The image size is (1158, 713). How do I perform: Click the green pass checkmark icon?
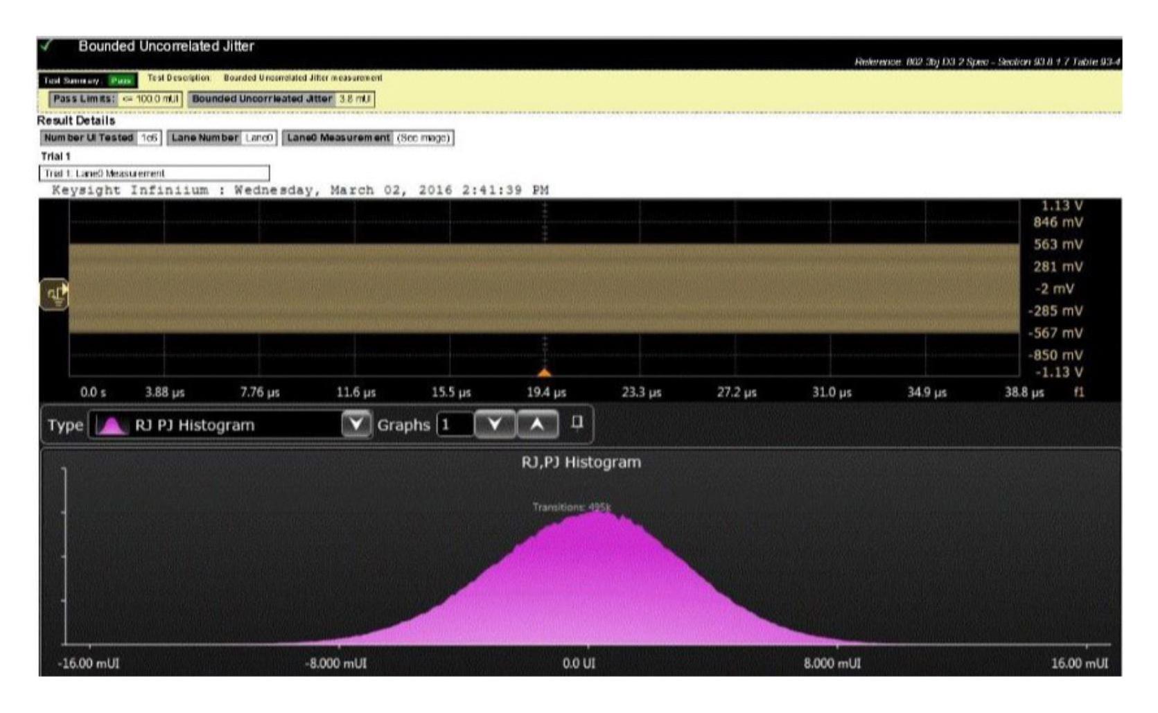[46, 46]
